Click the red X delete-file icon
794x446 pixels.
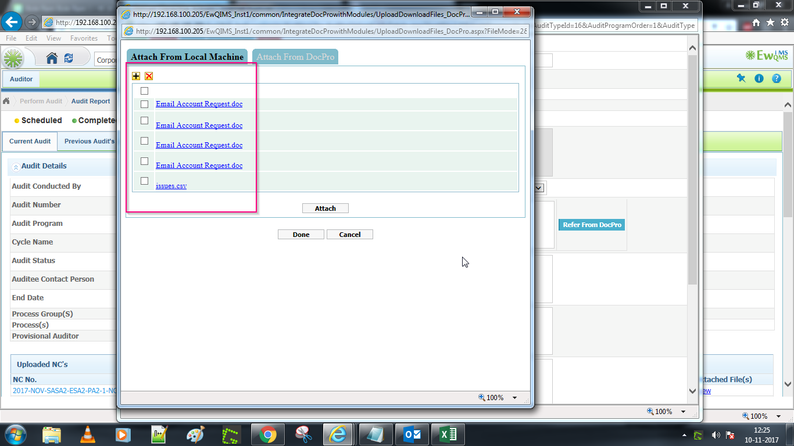(x=149, y=76)
